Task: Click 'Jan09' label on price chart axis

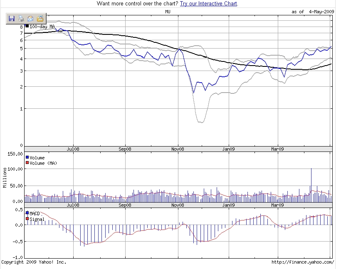Action: [228, 149]
